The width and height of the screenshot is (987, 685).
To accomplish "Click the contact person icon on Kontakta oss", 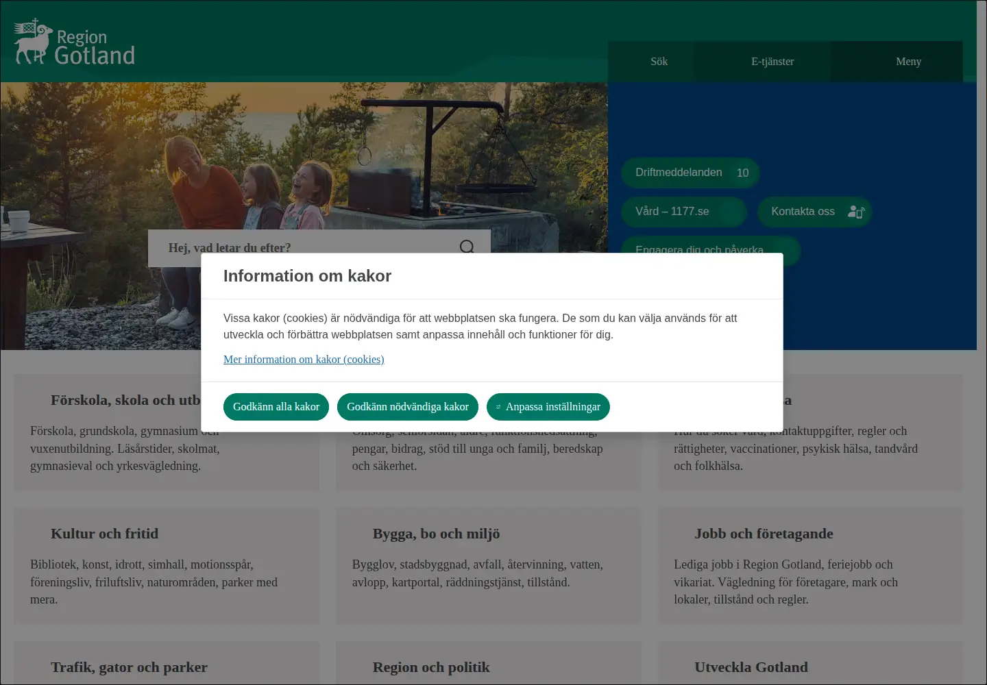I will point(856,212).
